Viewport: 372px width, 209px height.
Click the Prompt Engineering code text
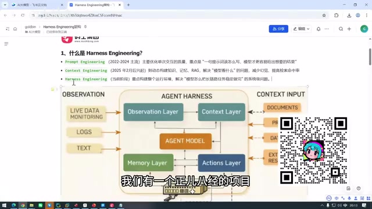click(x=85, y=62)
